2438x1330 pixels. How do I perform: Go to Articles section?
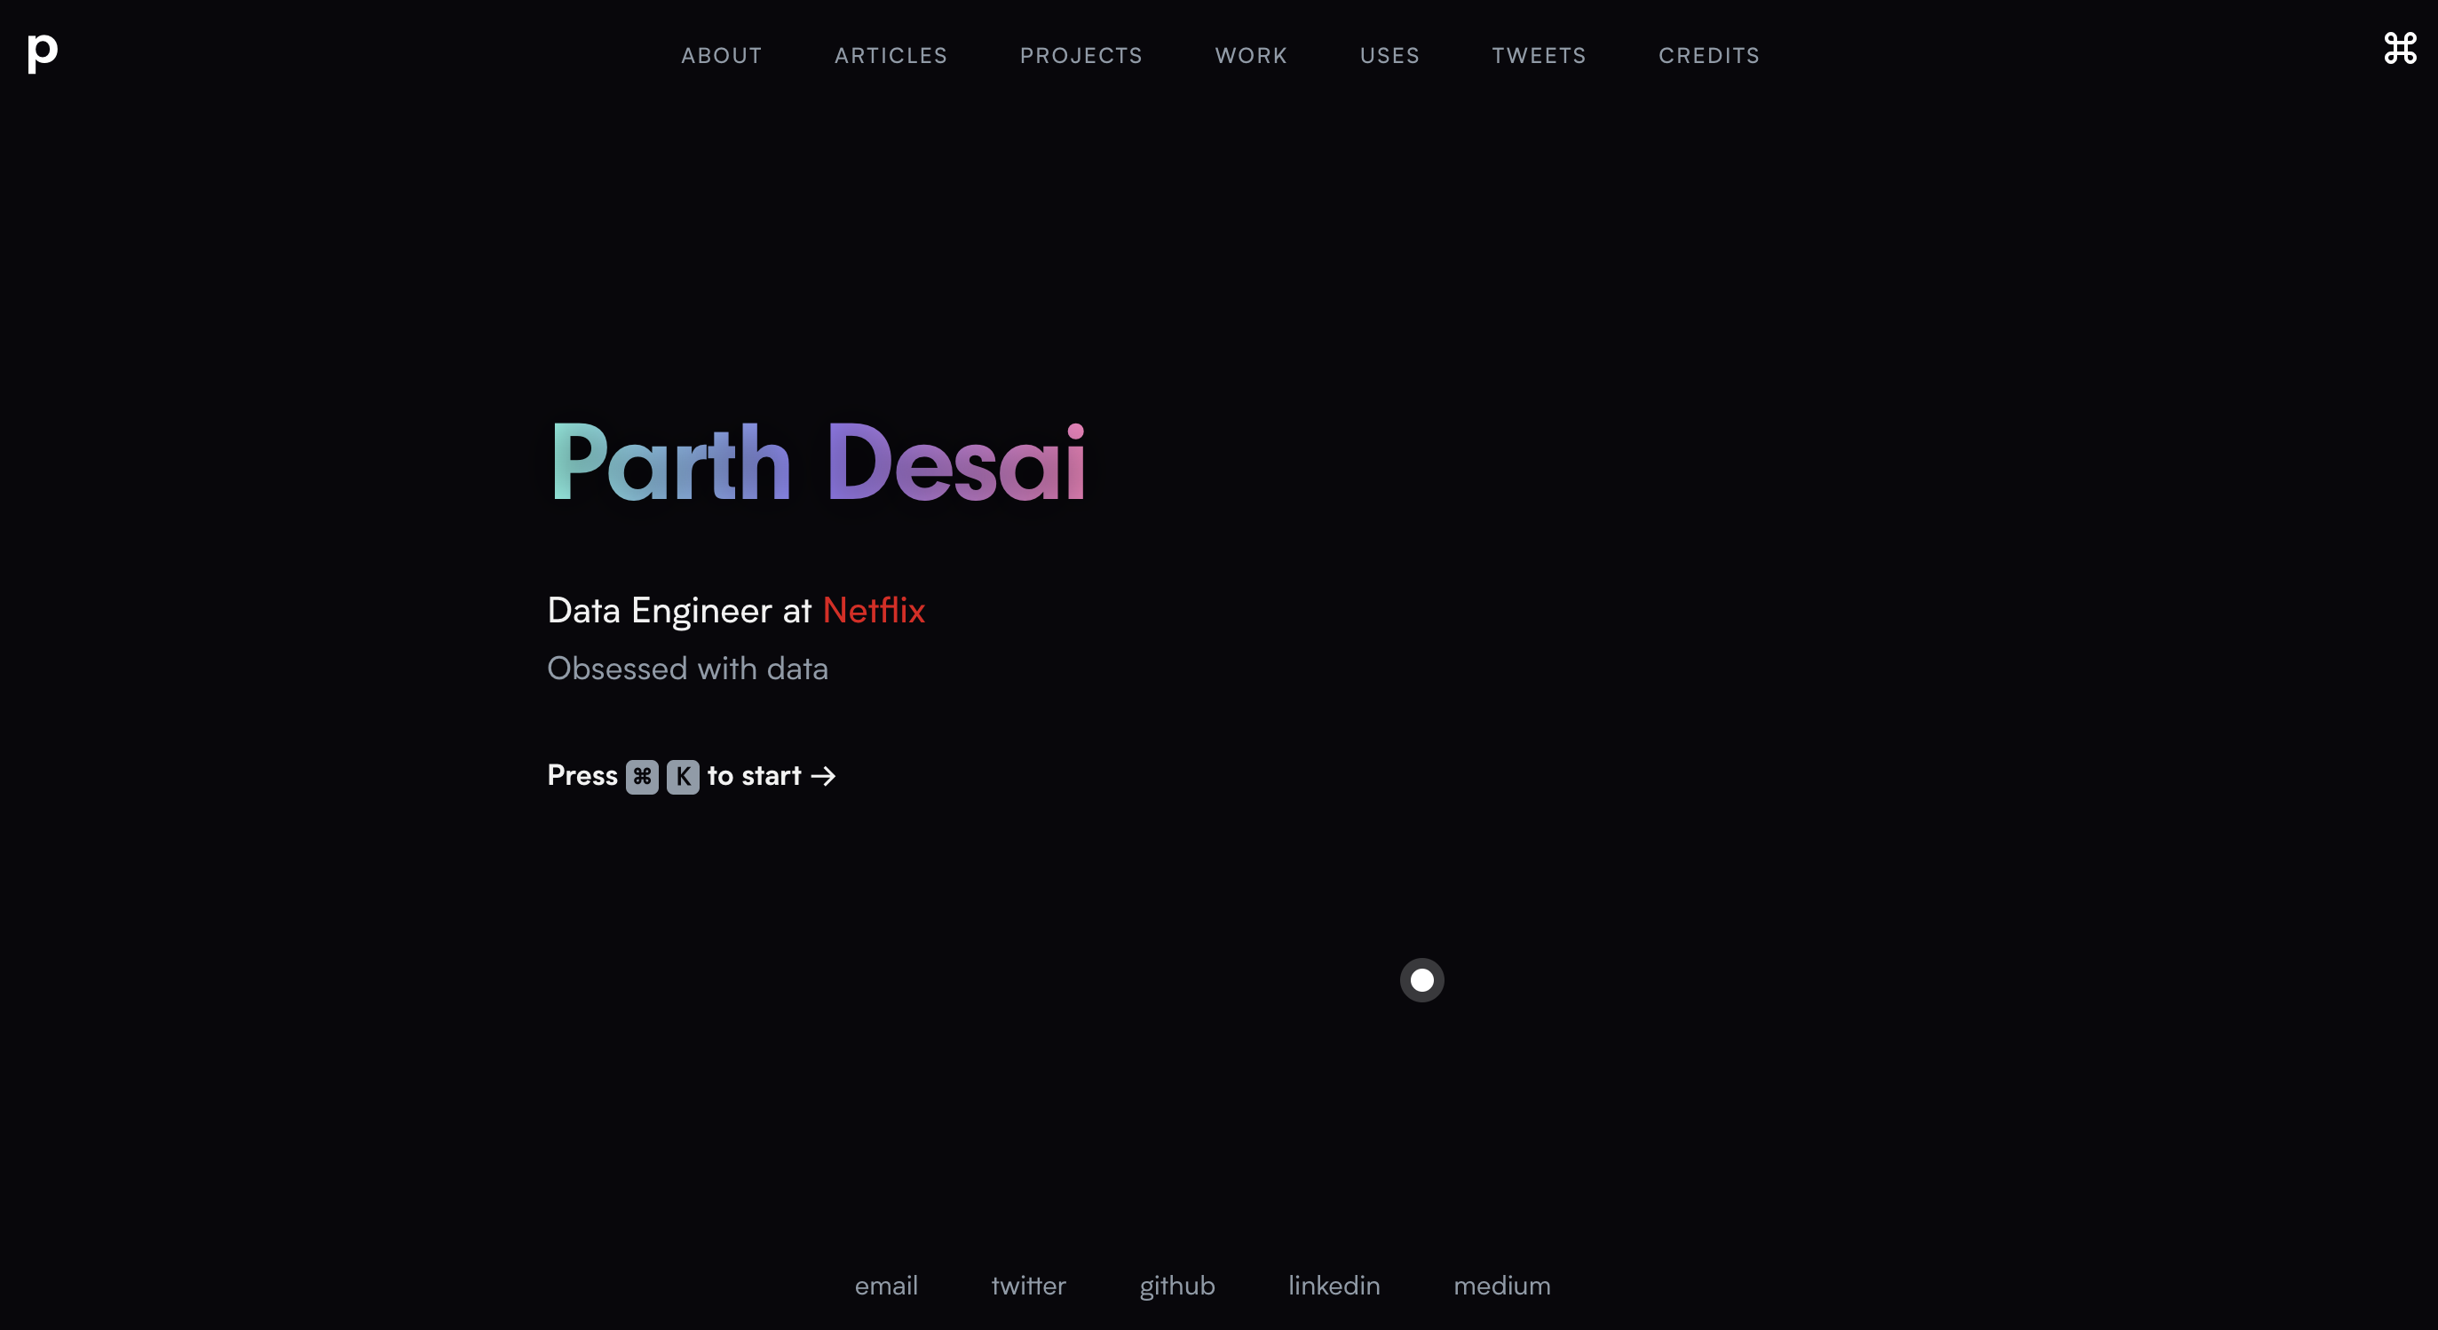tap(891, 56)
